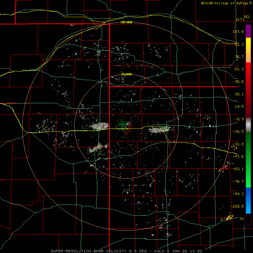Click the -63.1 velocity scale value

point(238,169)
